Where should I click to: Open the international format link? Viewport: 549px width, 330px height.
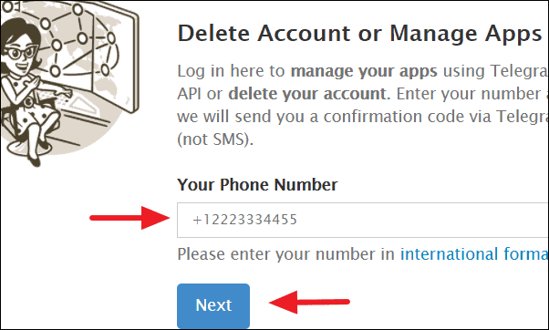point(474,254)
